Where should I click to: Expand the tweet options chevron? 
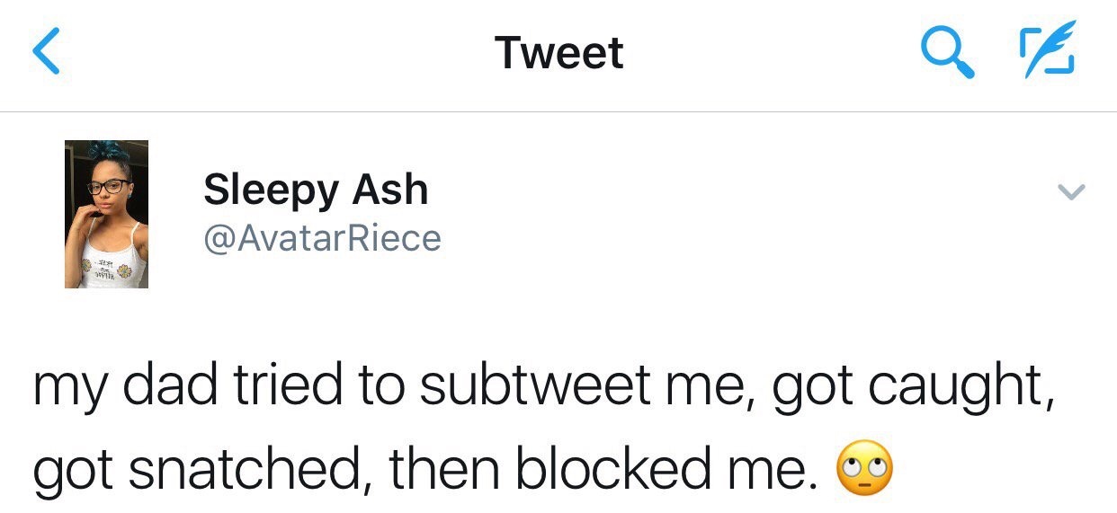tap(1072, 192)
